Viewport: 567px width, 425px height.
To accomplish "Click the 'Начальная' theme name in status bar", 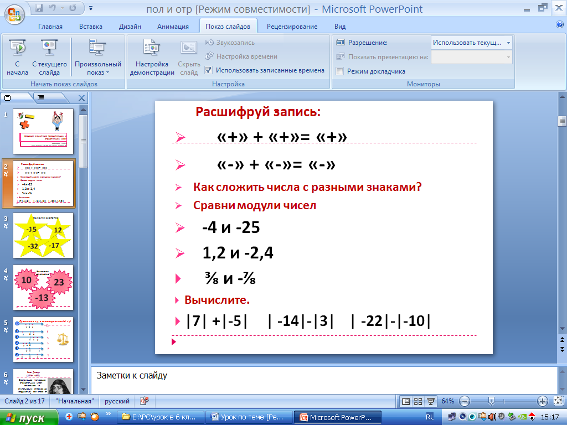I will point(75,401).
